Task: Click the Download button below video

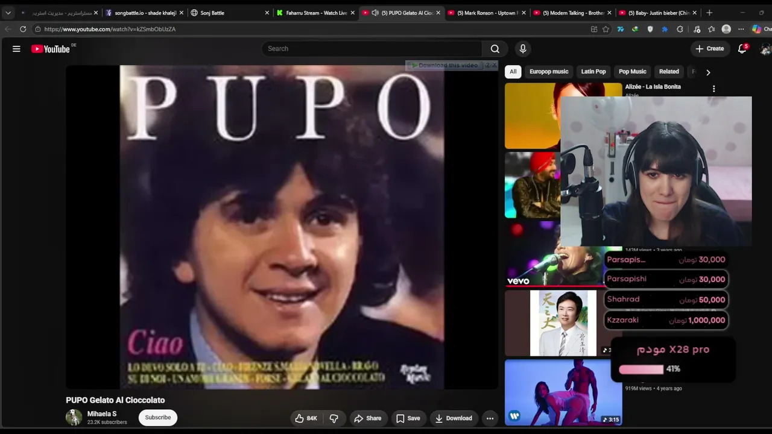Action: click(x=454, y=418)
